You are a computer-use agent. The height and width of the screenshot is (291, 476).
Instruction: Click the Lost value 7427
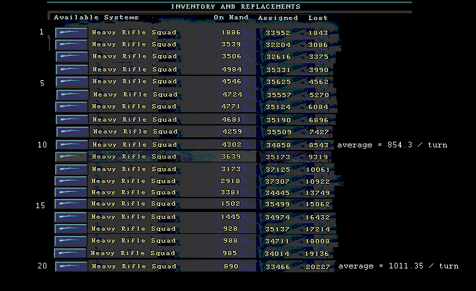coord(319,132)
